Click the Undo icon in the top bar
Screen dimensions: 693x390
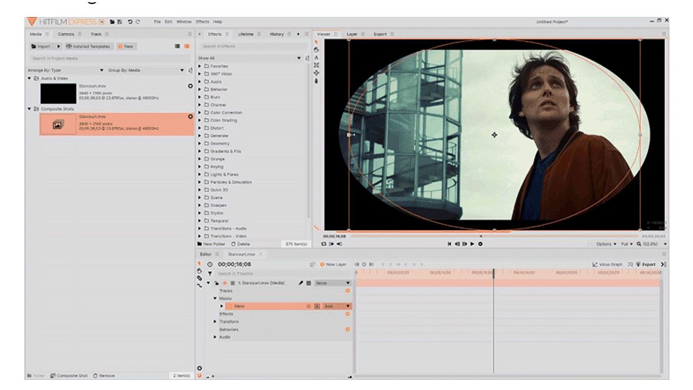click(x=130, y=22)
